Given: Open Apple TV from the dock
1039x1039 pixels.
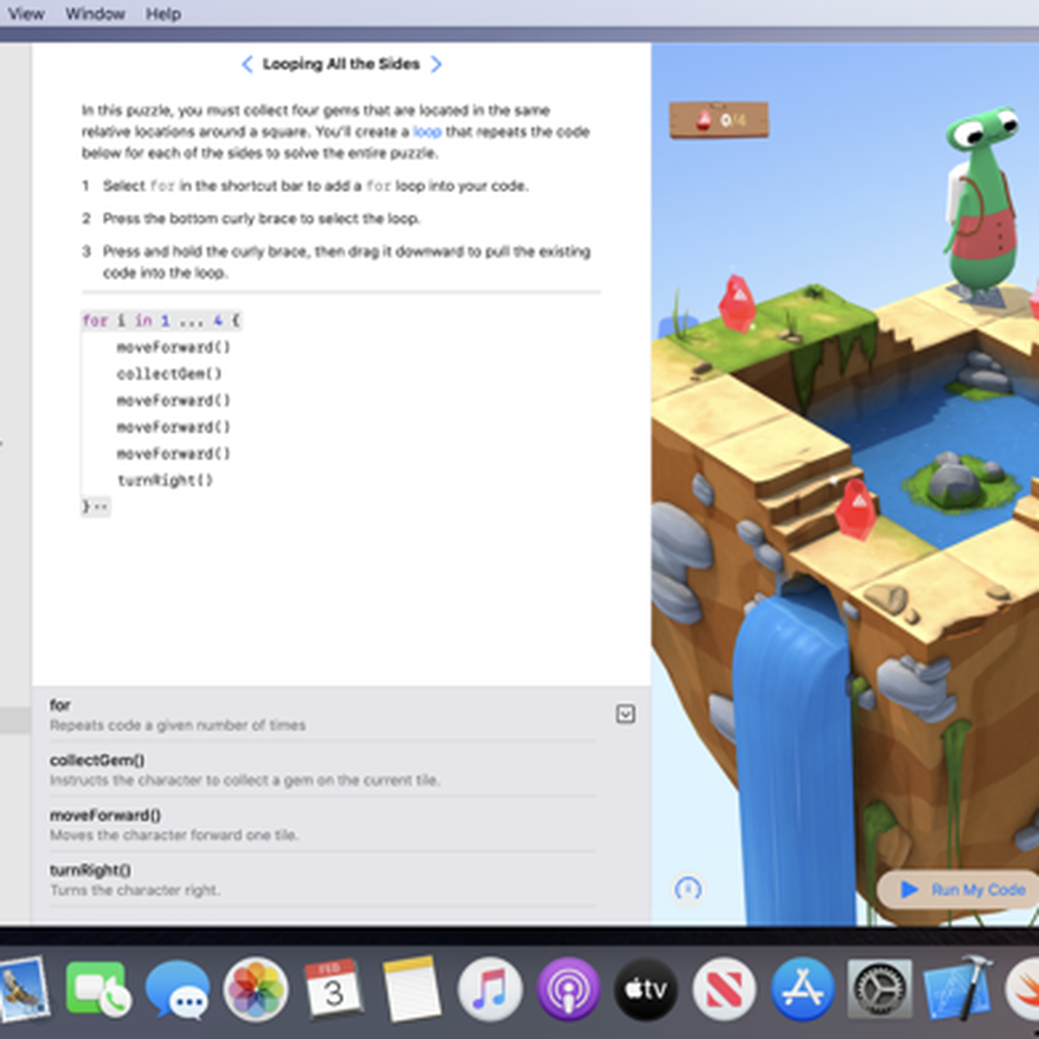Looking at the screenshot, I should (x=646, y=988).
